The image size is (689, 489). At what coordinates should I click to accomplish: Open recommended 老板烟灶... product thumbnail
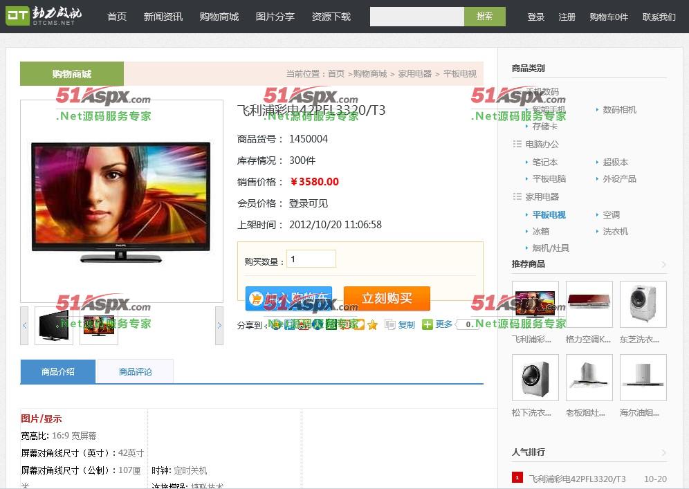(589, 378)
